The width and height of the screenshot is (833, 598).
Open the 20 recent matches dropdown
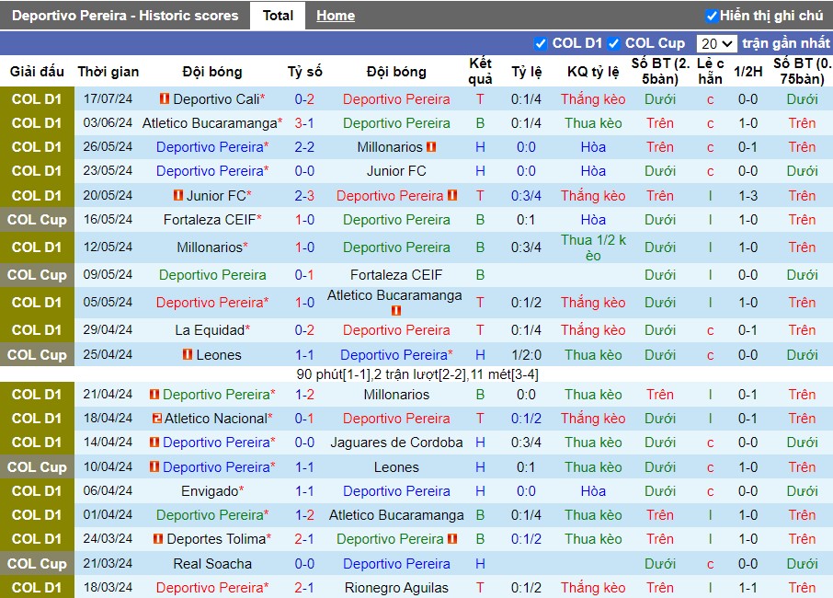(716, 43)
